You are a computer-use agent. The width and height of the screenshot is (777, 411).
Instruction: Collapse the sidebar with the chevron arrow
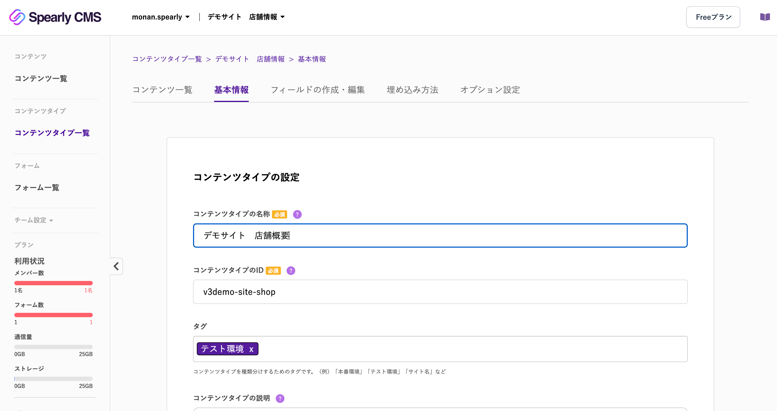pos(116,266)
